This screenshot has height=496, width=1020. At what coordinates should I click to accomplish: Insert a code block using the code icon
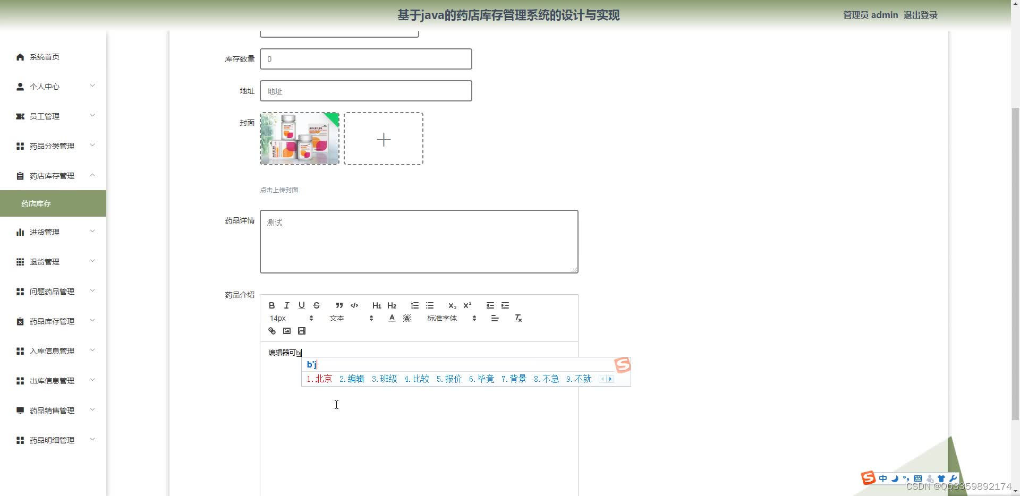pos(354,305)
